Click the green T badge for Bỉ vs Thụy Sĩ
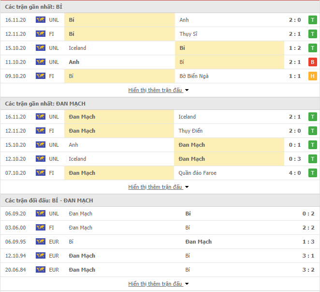 click(x=312, y=34)
